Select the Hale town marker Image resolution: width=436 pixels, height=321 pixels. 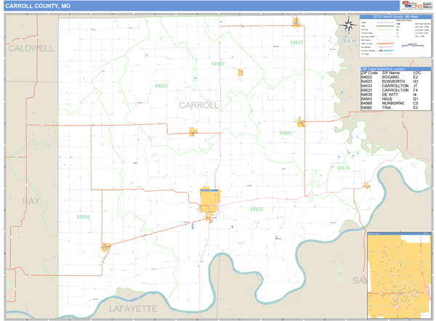pos(296,22)
